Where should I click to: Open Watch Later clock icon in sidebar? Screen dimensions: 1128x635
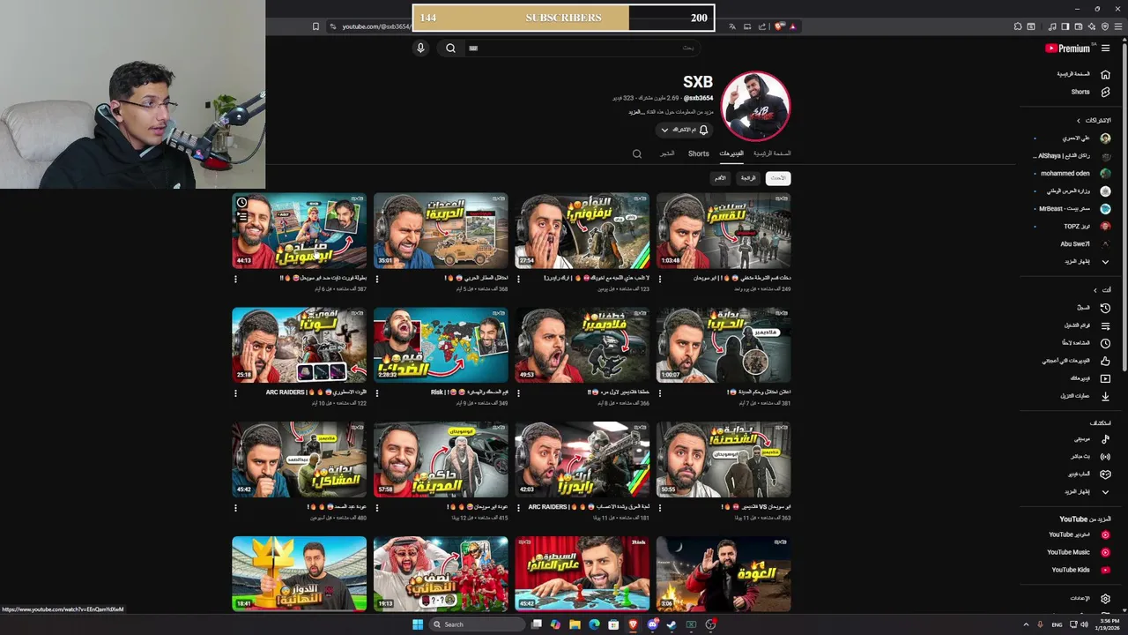click(x=1105, y=343)
